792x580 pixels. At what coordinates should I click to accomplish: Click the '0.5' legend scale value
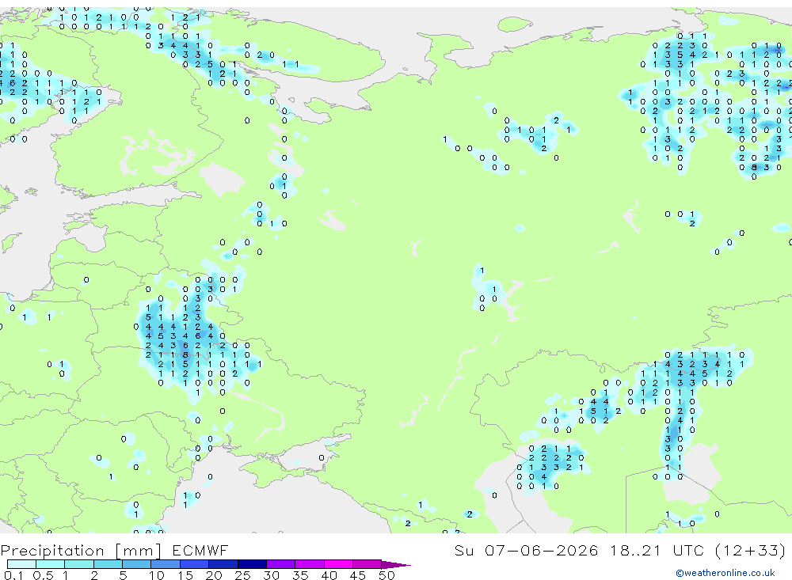tap(43, 575)
